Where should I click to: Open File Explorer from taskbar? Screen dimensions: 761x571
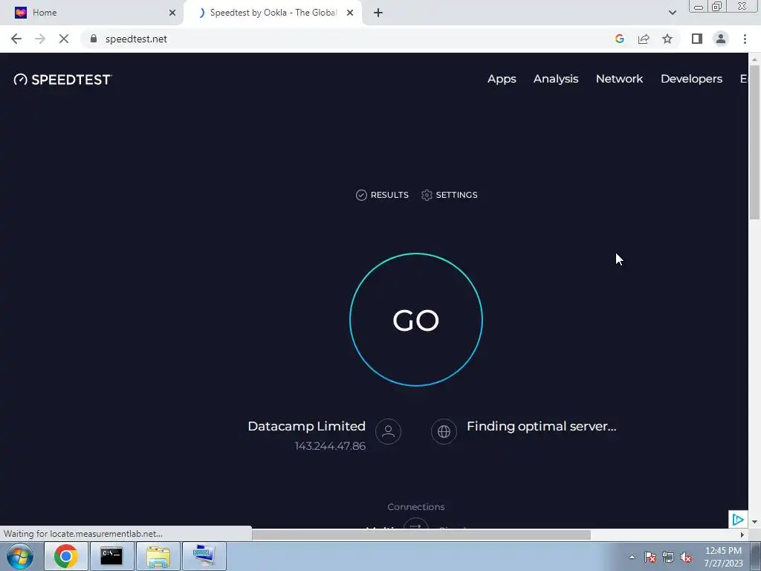pyautogui.click(x=158, y=556)
